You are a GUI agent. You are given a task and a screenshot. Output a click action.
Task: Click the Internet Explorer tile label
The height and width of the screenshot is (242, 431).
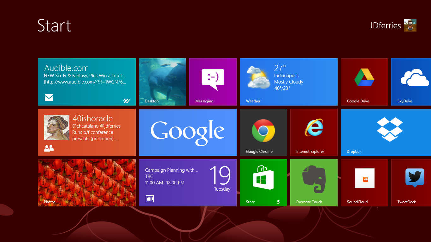tap(310, 152)
